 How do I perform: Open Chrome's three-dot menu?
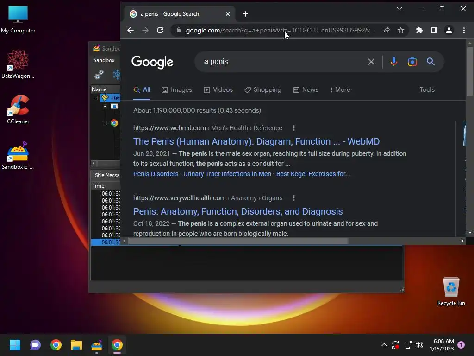[x=464, y=30]
